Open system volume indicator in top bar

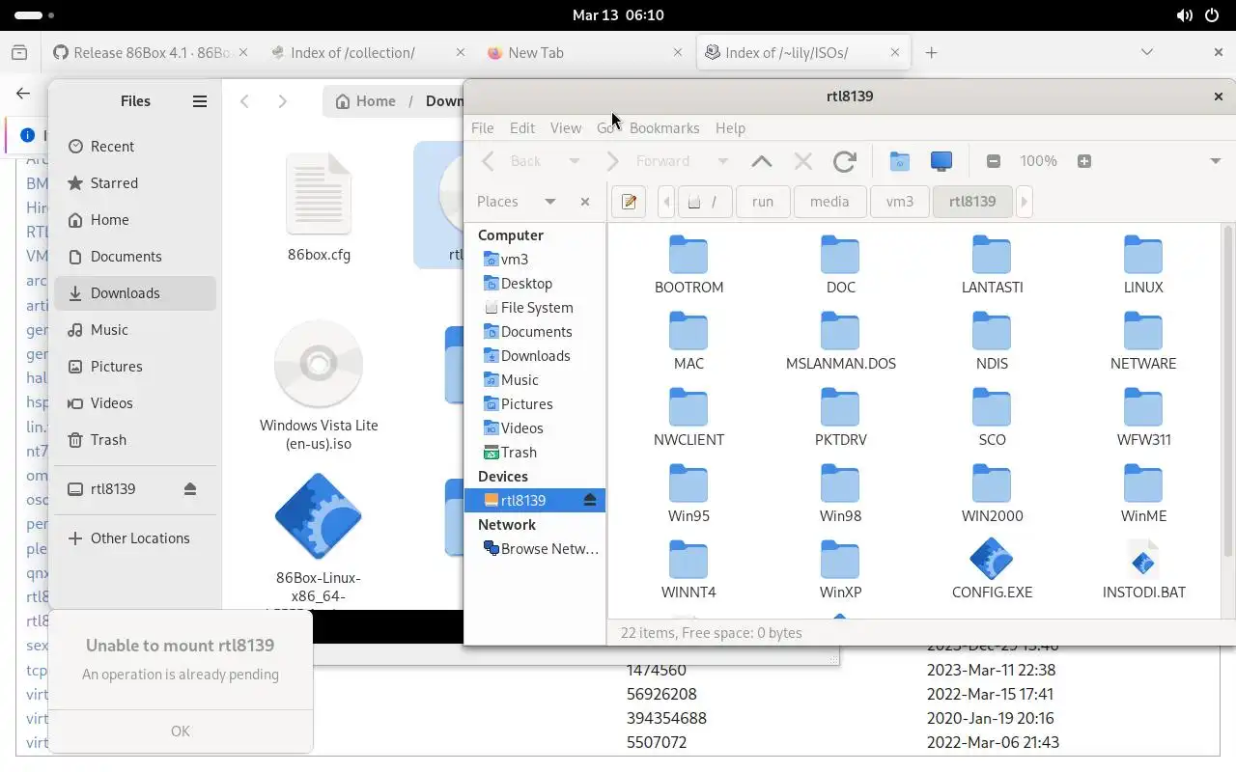[1185, 15]
